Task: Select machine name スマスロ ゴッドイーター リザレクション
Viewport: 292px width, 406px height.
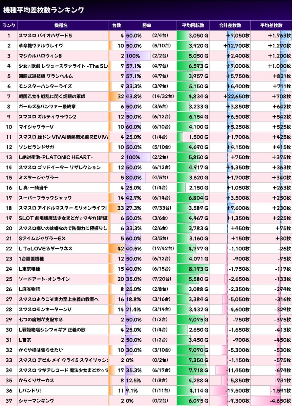Action: [x=60, y=167]
